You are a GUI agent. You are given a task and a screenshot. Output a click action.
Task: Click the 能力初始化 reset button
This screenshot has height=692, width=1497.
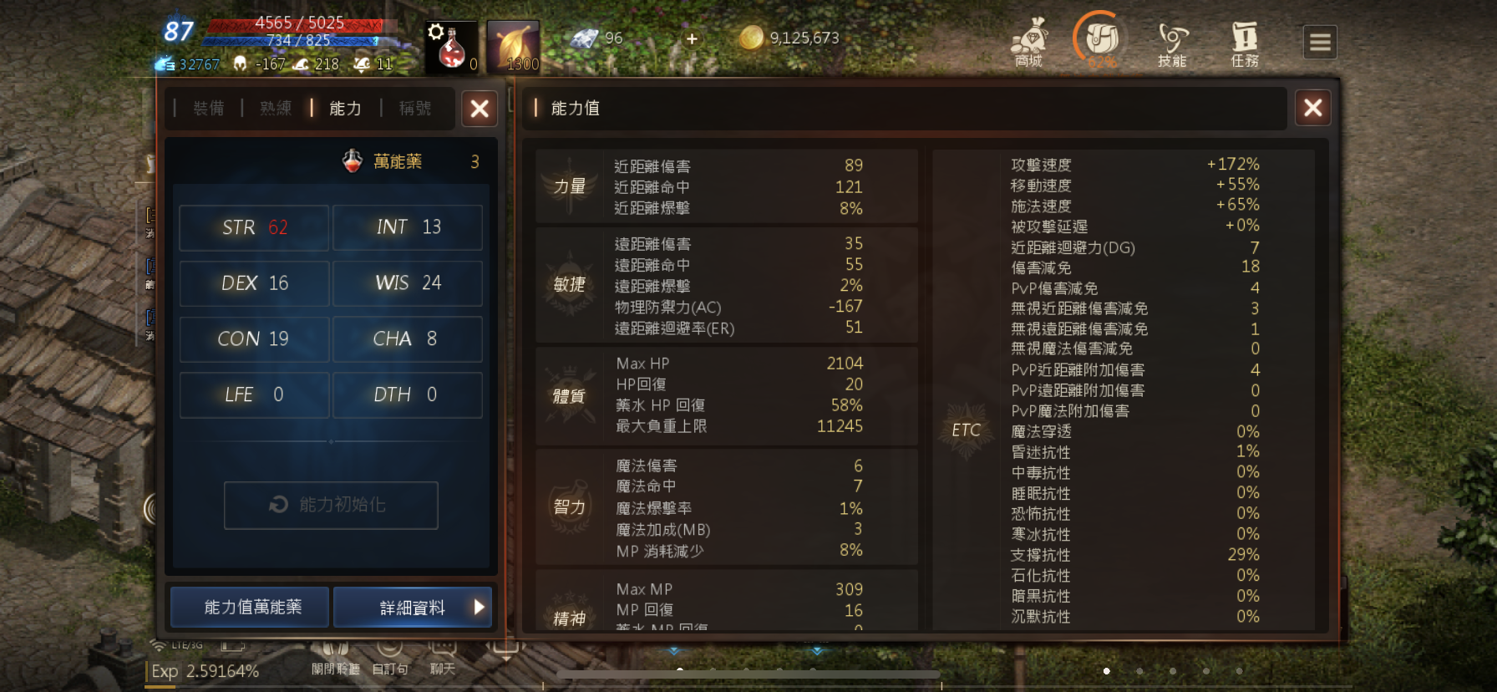point(331,505)
